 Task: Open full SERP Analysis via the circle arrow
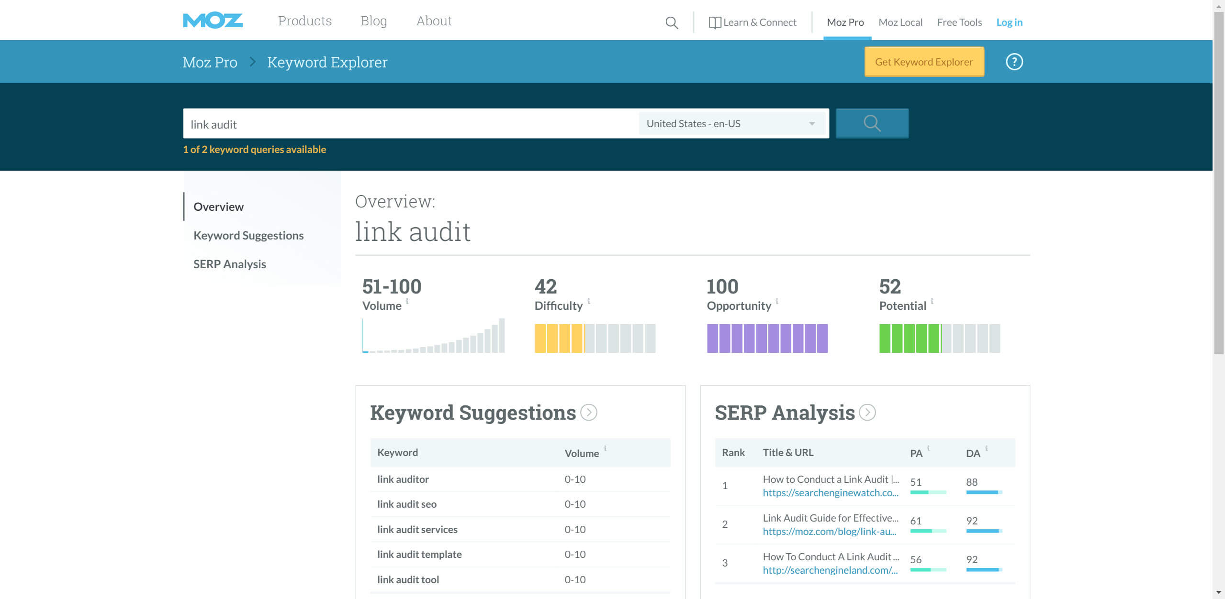[x=867, y=413]
